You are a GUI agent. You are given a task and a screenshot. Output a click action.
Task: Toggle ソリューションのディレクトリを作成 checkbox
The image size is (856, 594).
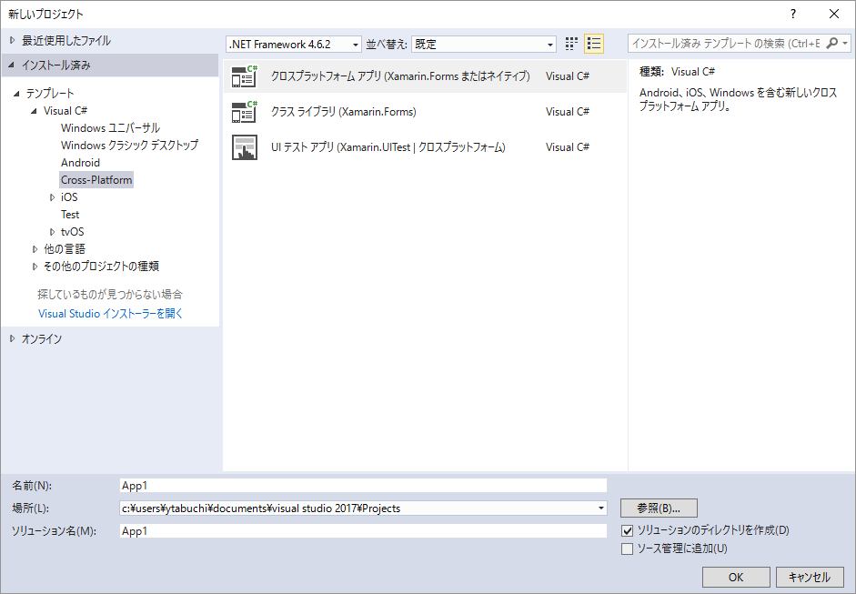click(628, 530)
